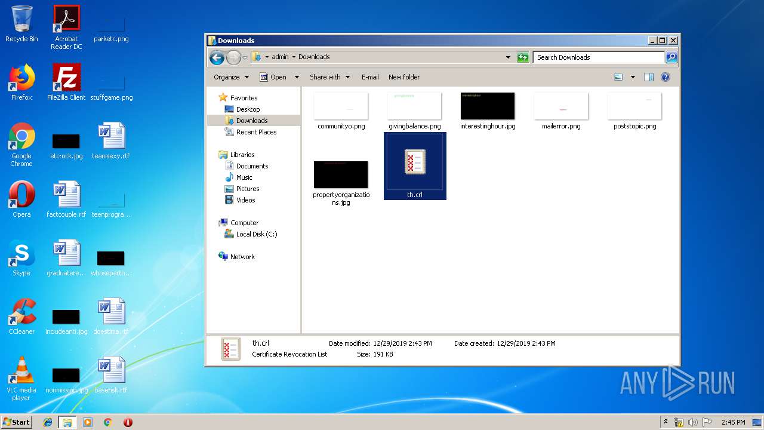Click the Back navigation arrow
Screen dimensions: 764x430
[x=217, y=57]
